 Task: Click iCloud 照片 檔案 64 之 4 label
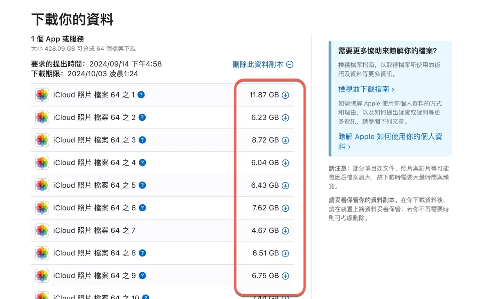pos(95,163)
